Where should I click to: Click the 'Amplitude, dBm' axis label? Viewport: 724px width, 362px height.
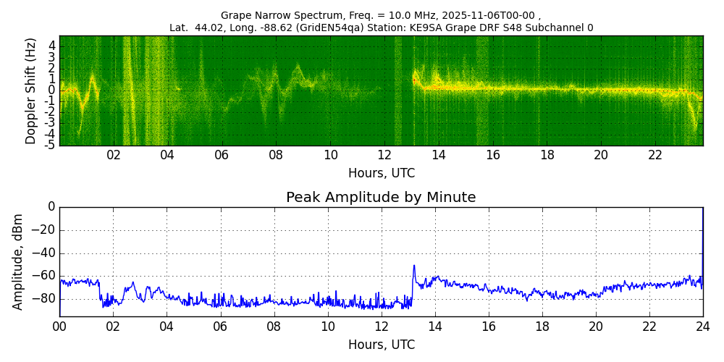[18, 261]
